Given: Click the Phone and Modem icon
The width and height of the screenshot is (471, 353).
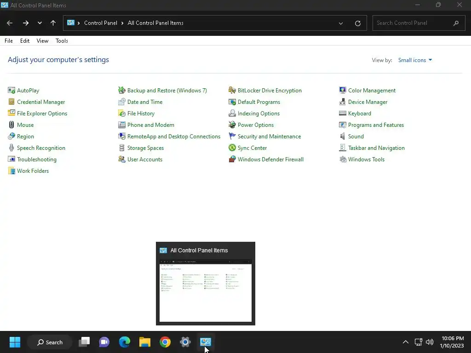Looking at the screenshot, I should (121, 125).
